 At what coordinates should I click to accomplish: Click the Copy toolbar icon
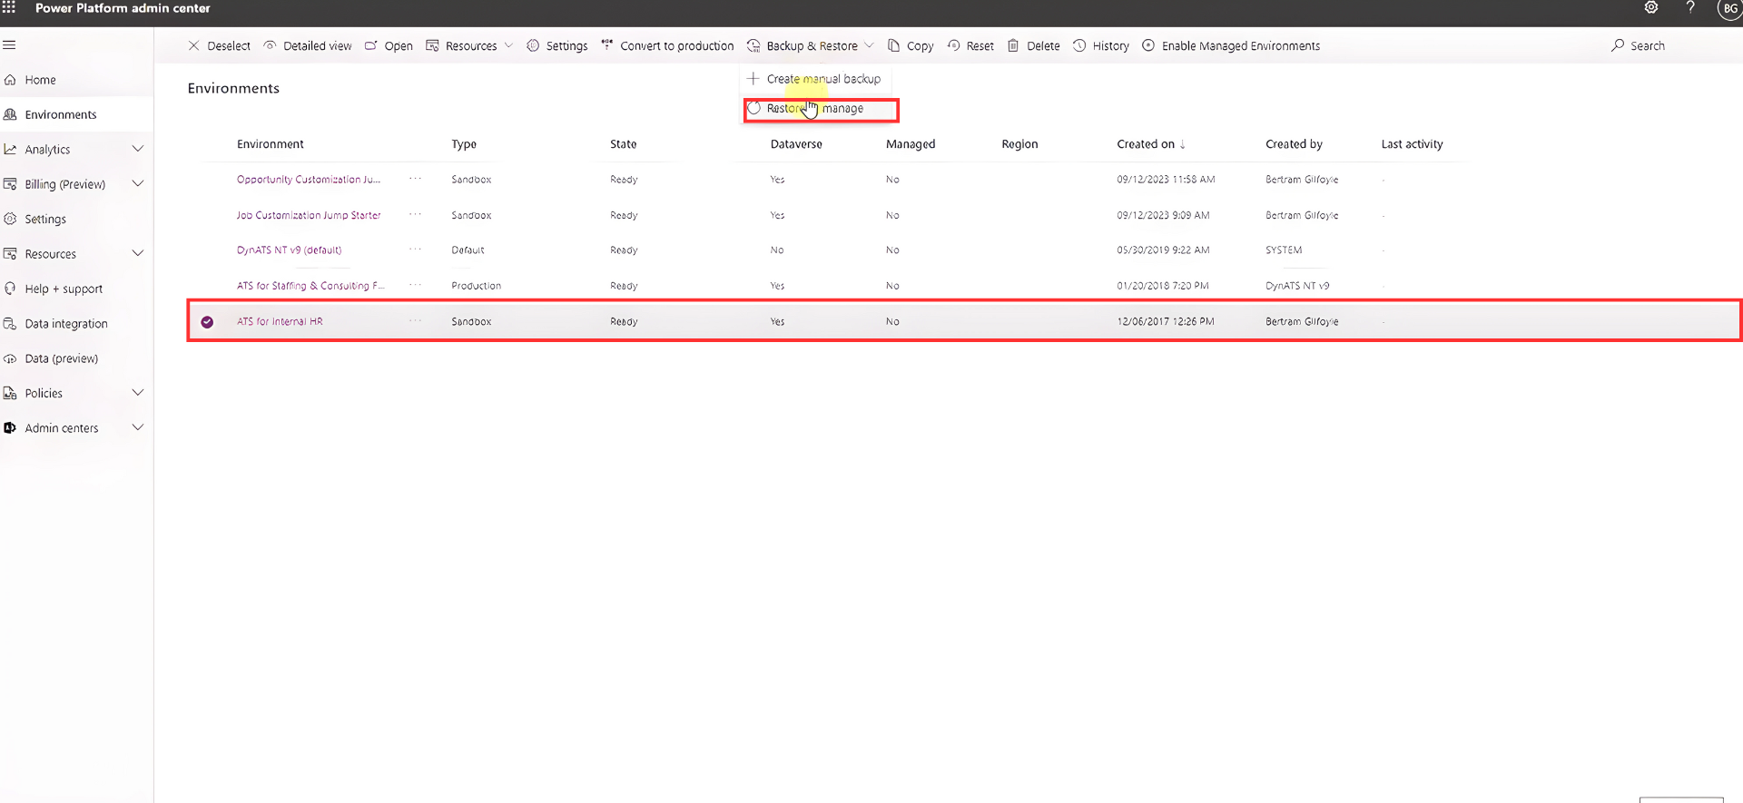(893, 45)
